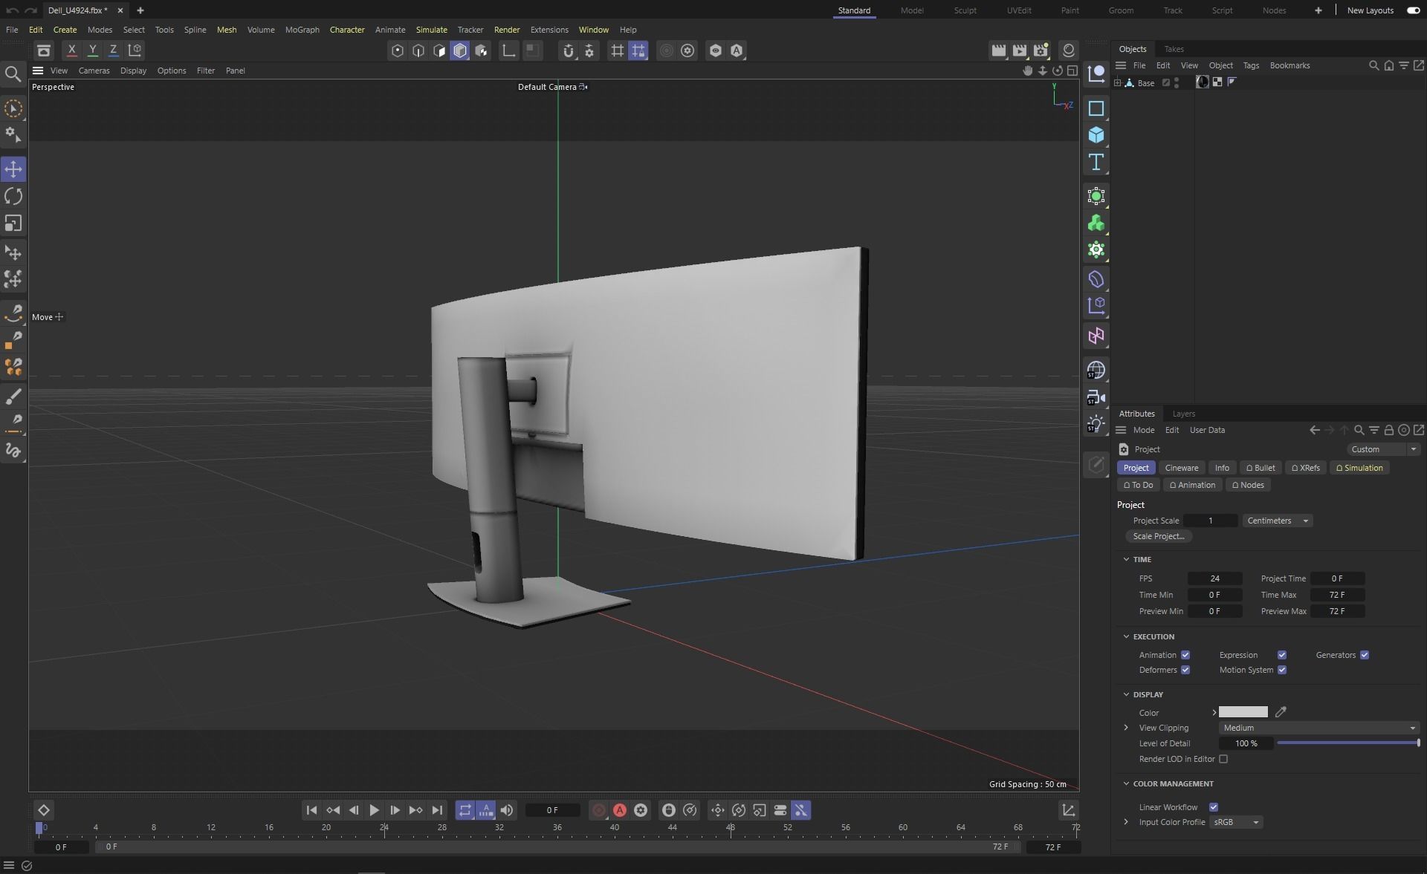Screen dimensions: 1427x874
Task: Collapse the TIME section
Action: pyautogui.click(x=1126, y=559)
